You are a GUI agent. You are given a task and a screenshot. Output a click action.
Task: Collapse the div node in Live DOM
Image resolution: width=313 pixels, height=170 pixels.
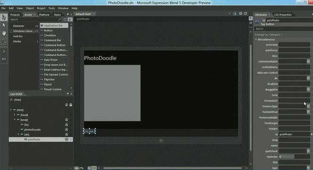click(18, 134)
